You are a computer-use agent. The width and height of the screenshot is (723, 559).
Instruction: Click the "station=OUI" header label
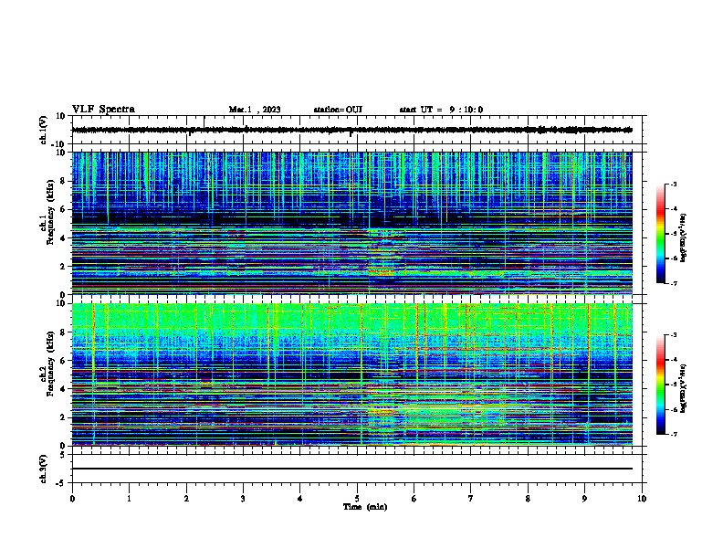pos(338,110)
